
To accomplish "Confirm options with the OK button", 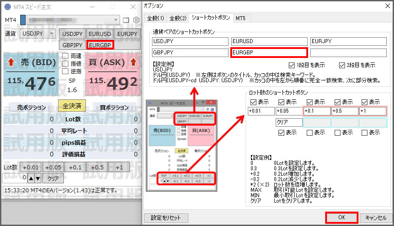I will click(342, 217).
